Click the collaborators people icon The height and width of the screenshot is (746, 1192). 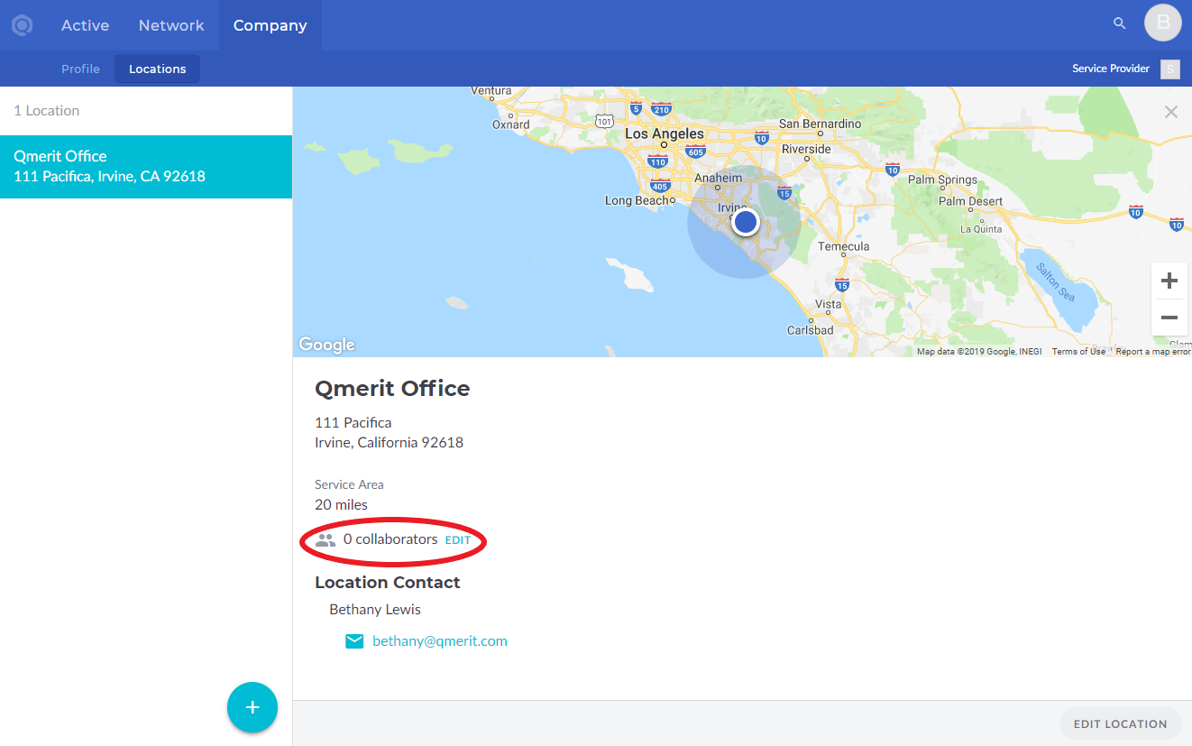click(x=326, y=540)
